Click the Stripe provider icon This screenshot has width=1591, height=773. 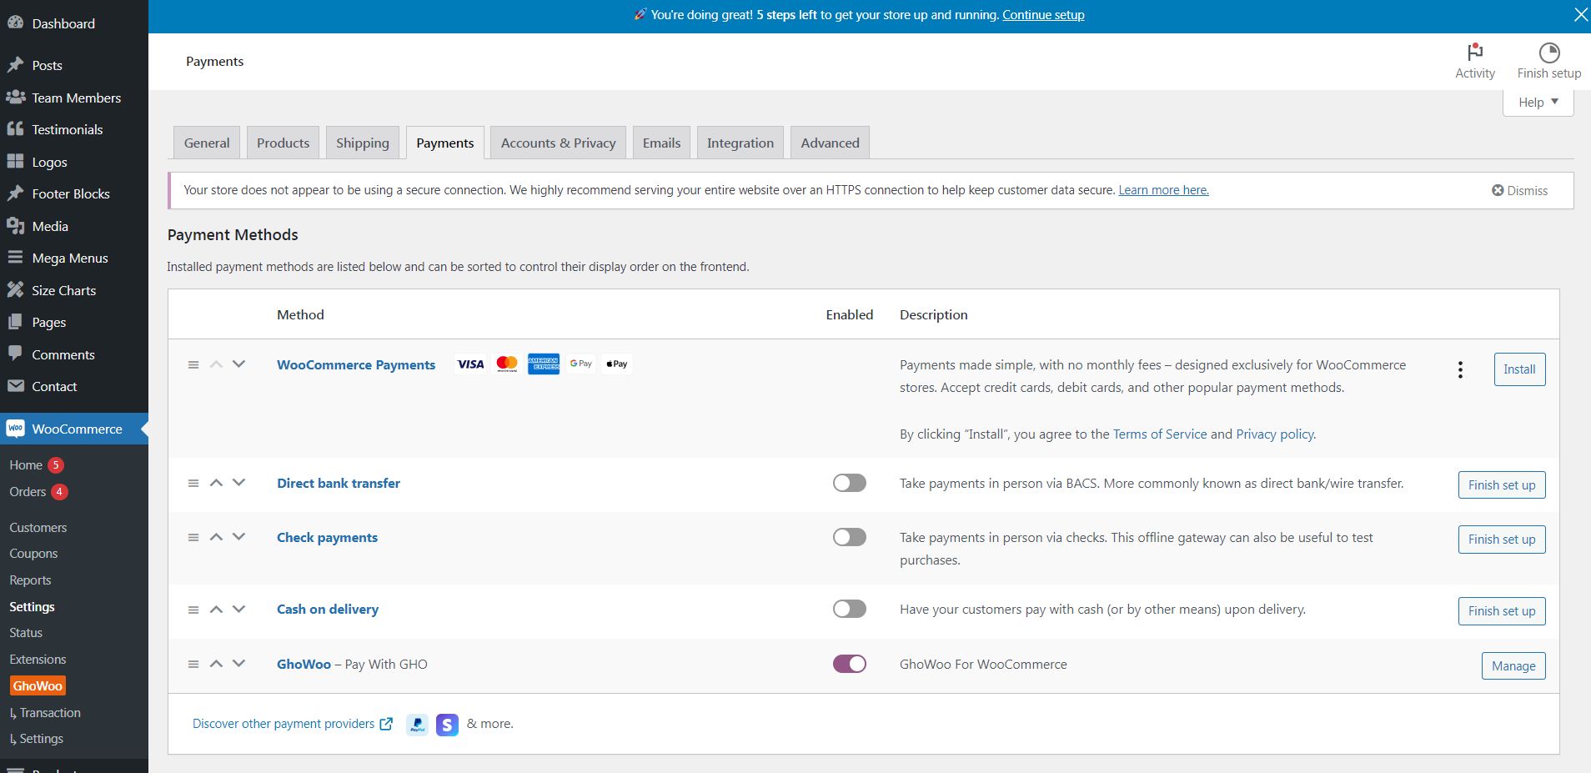(447, 725)
